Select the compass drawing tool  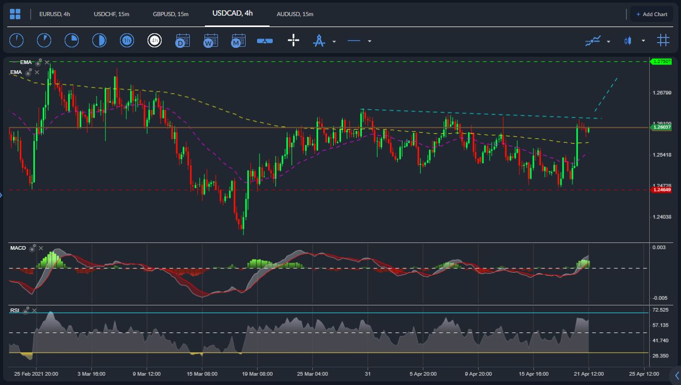click(x=318, y=40)
